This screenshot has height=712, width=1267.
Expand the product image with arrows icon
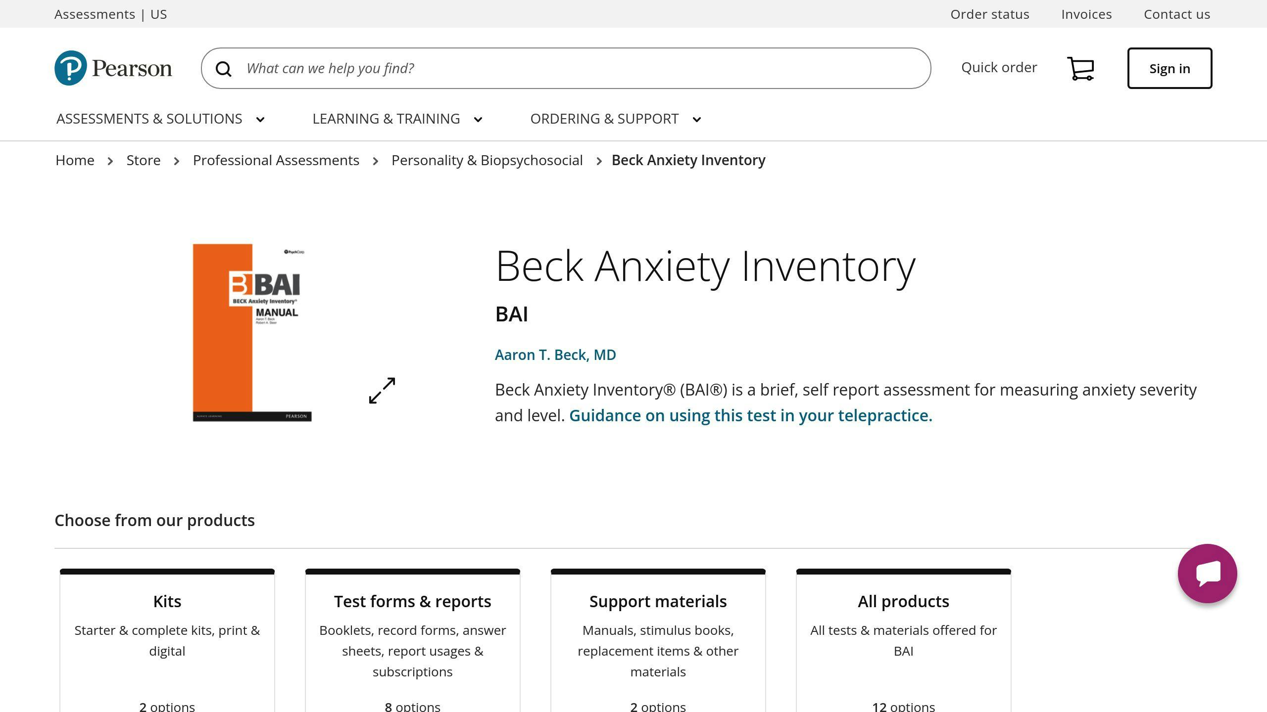[382, 391]
